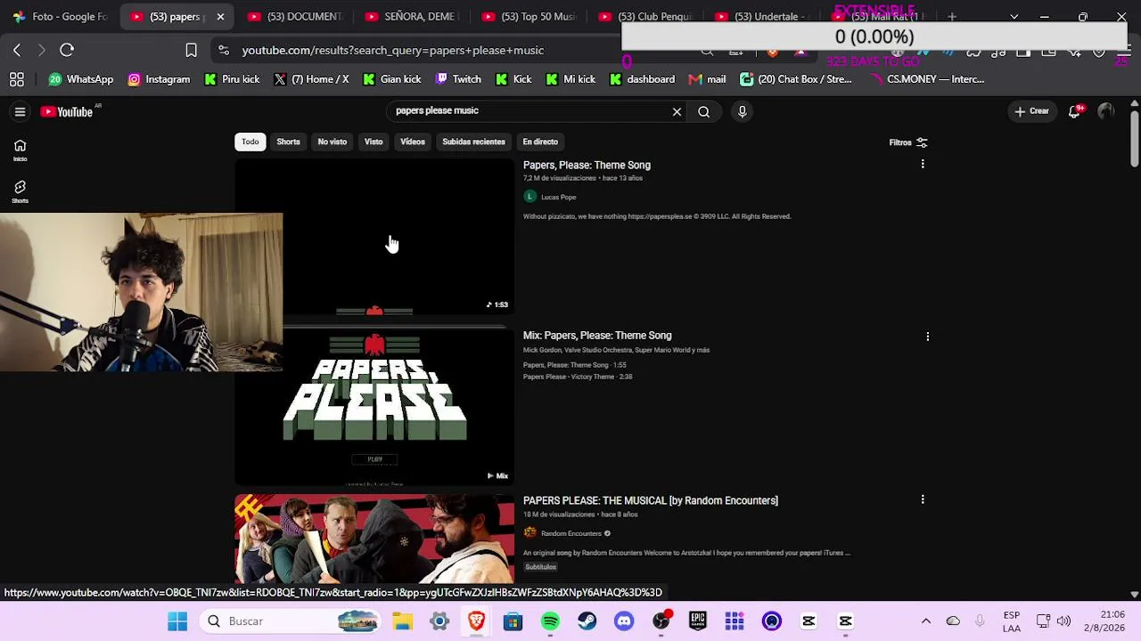Open the Filtros search filter panel
Screen dimensions: 1141x641
coord(908,142)
